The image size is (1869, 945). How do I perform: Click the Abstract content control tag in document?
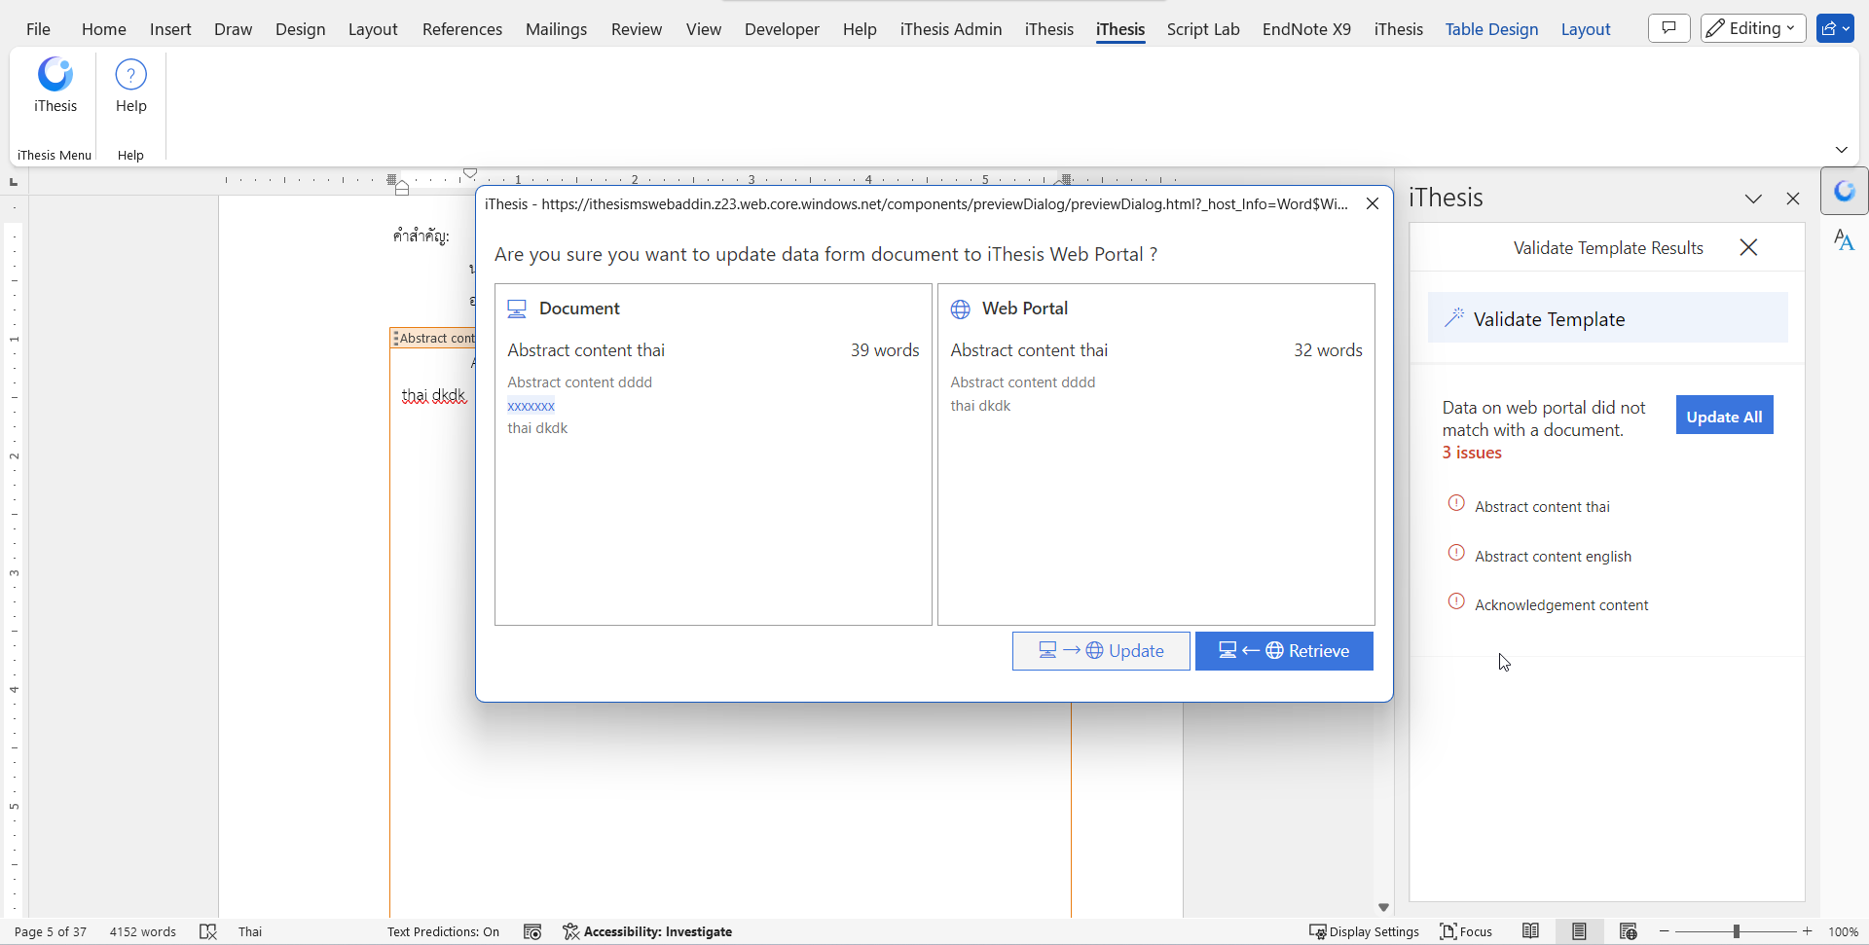434,338
